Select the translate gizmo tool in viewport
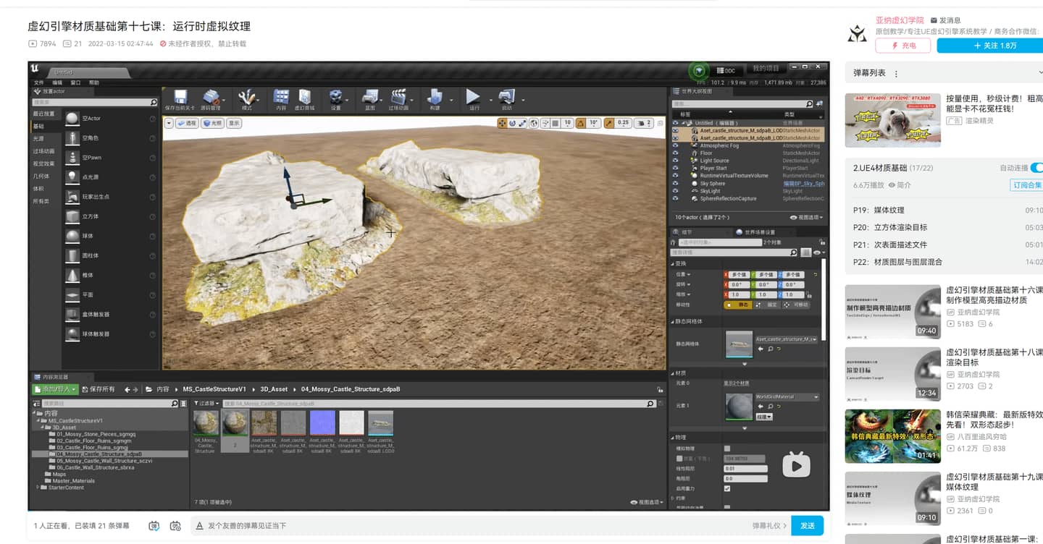 502,123
